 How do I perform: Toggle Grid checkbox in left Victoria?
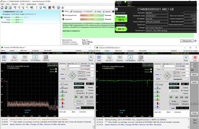point(75,108)
